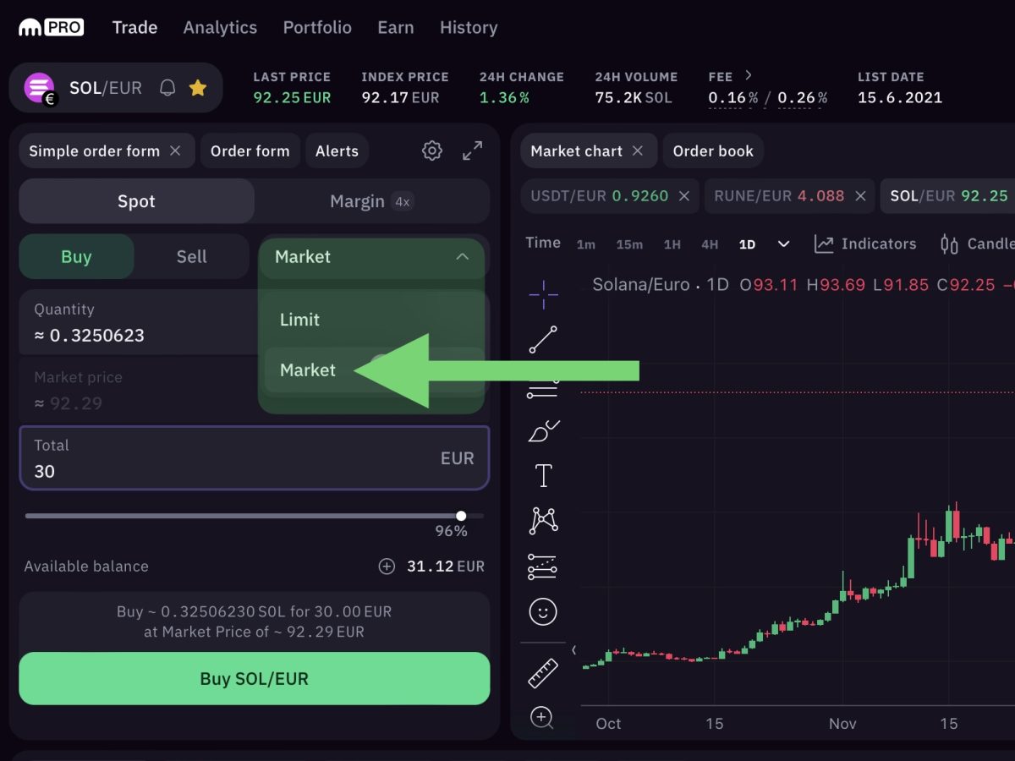1015x761 pixels.
Task: Click the zoom in magnifier tool
Action: pyautogui.click(x=542, y=718)
